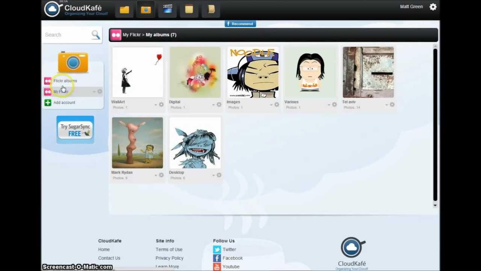
Task: Open the notes icon in top bar
Action: click(189, 9)
